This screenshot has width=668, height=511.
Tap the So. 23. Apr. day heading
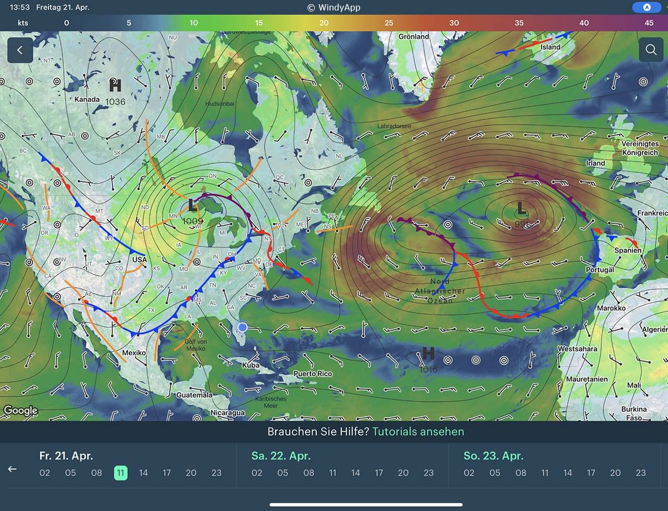pos(493,456)
